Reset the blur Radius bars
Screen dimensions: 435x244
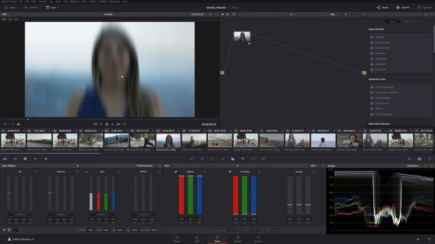[x=205, y=171]
